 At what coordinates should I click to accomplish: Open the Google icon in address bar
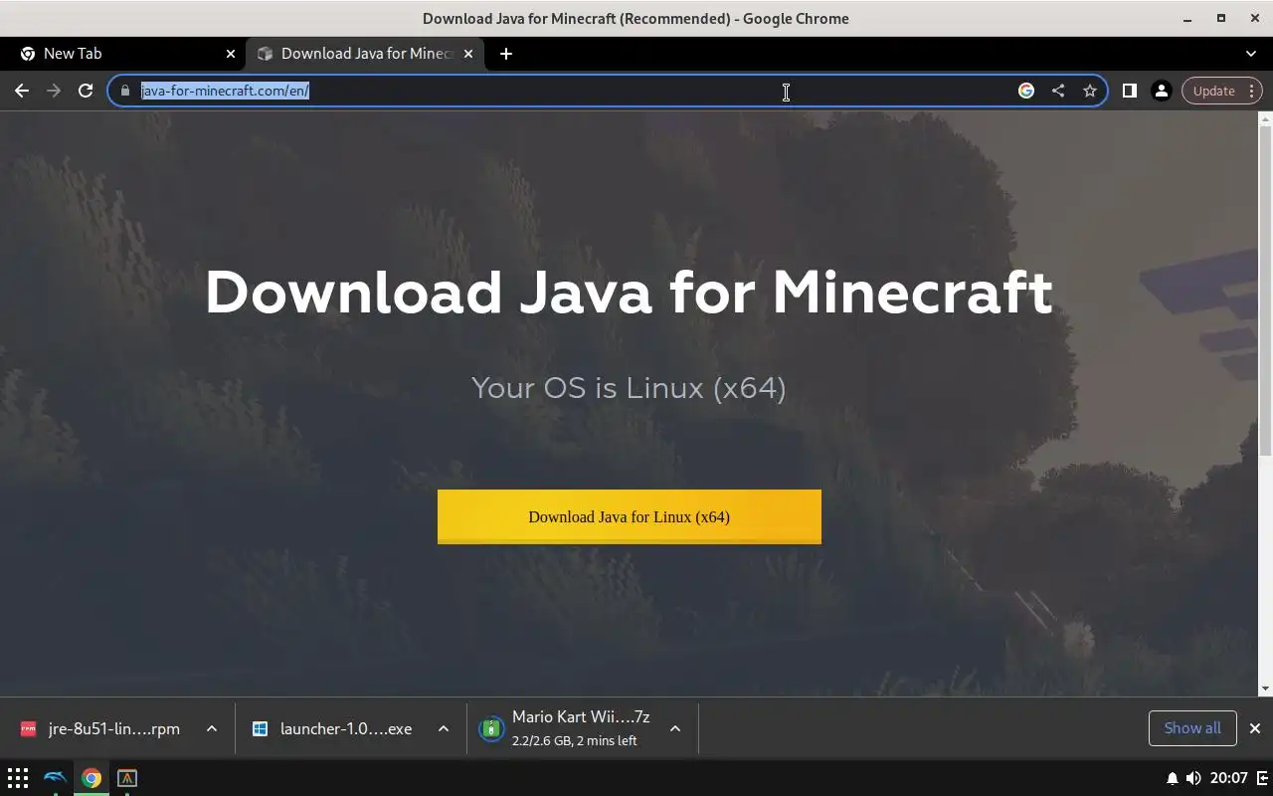[1026, 91]
